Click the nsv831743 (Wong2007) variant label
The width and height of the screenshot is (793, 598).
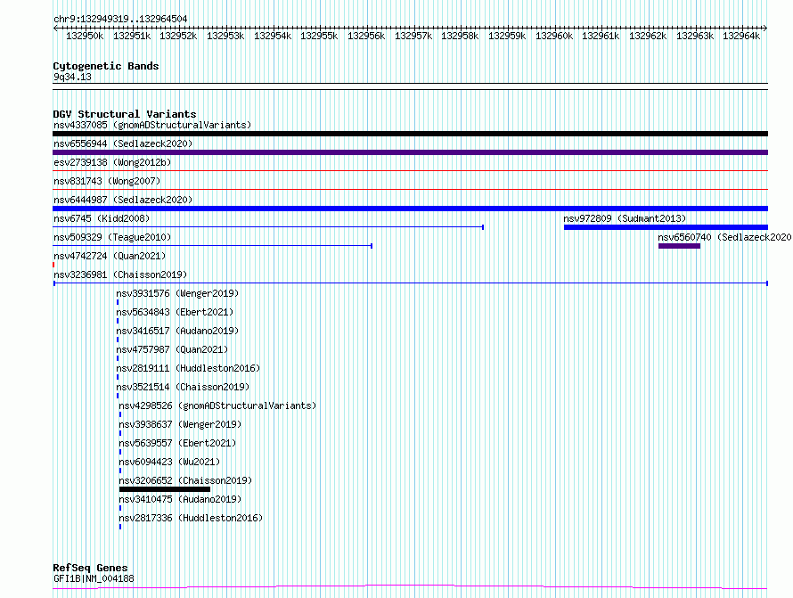pos(107,181)
